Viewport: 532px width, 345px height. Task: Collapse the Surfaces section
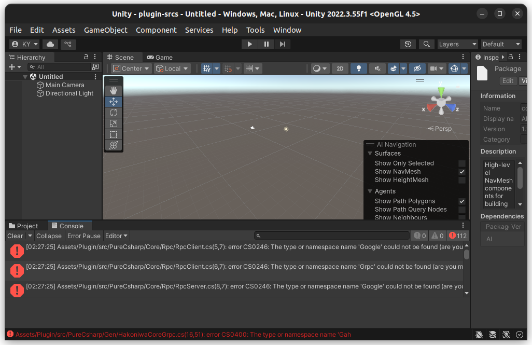point(370,154)
